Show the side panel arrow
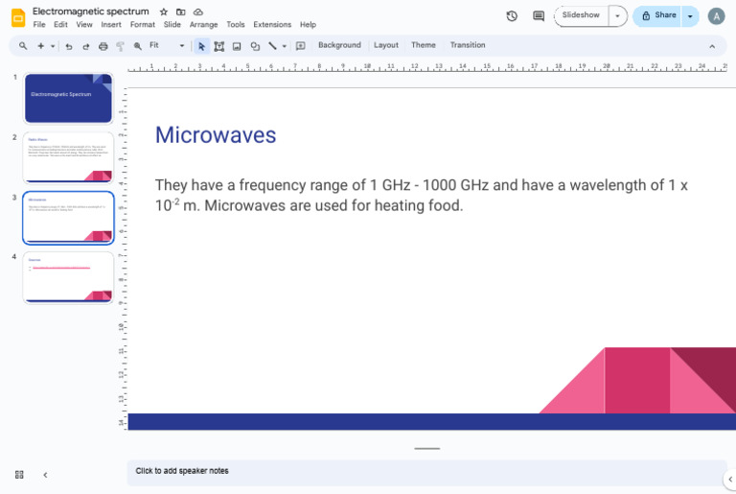Screen dimensions: 736x494 [x=730, y=479]
